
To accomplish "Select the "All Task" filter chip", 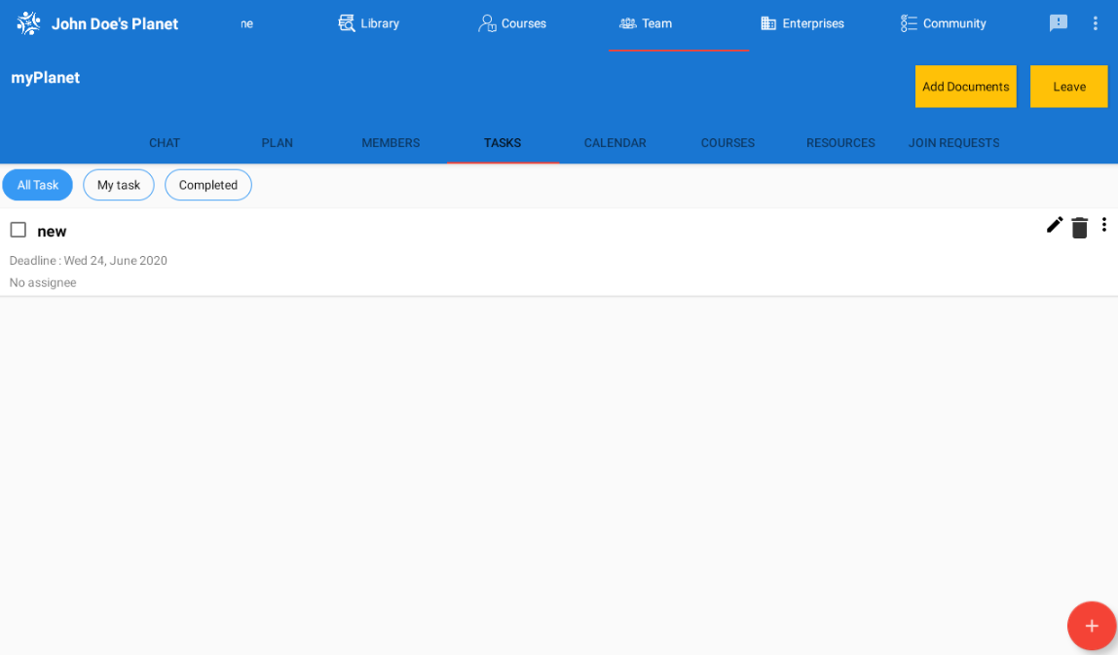I will tap(37, 184).
